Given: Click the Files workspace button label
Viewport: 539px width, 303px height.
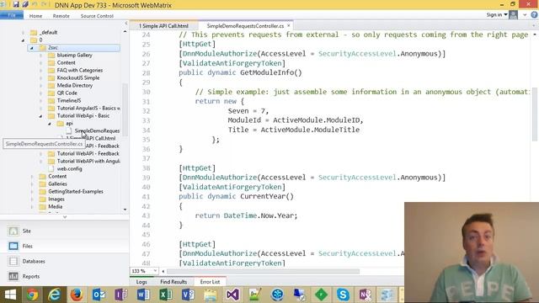Looking at the screenshot, I should [x=28, y=246].
